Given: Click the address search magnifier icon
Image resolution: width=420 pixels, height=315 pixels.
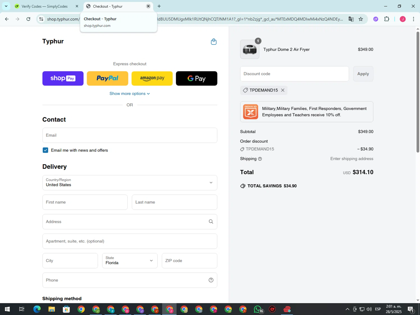Looking at the screenshot, I should coord(211,222).
